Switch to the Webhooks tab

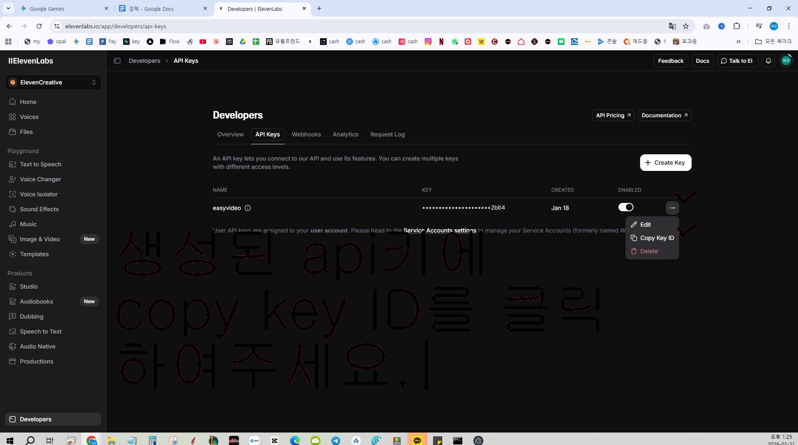click(x=306, y=134)
